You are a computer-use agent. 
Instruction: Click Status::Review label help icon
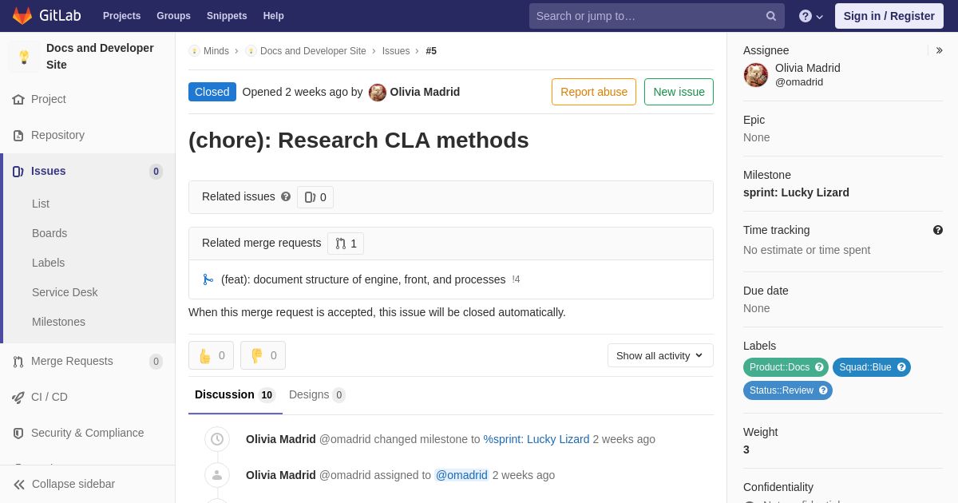[x=823, y=390]
